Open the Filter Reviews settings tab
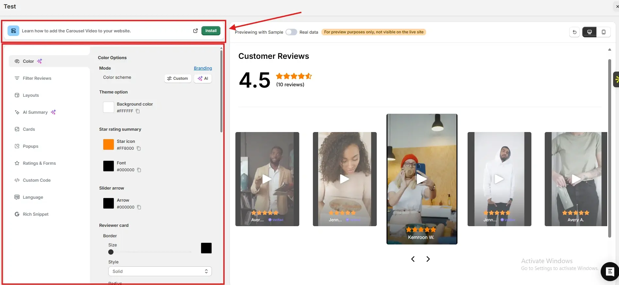The image size is (619, 285). (37, 78)
